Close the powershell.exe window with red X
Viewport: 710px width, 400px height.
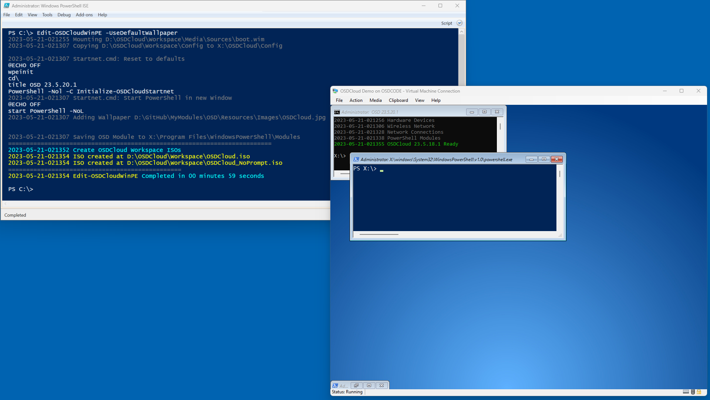pos(556,160)
